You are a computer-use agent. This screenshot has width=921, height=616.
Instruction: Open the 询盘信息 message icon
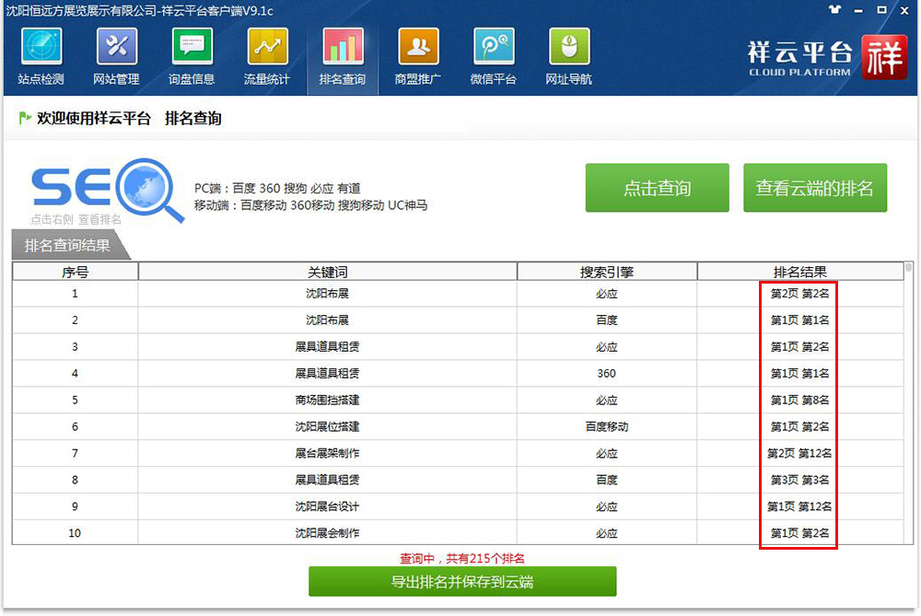(x=192, y=46)
